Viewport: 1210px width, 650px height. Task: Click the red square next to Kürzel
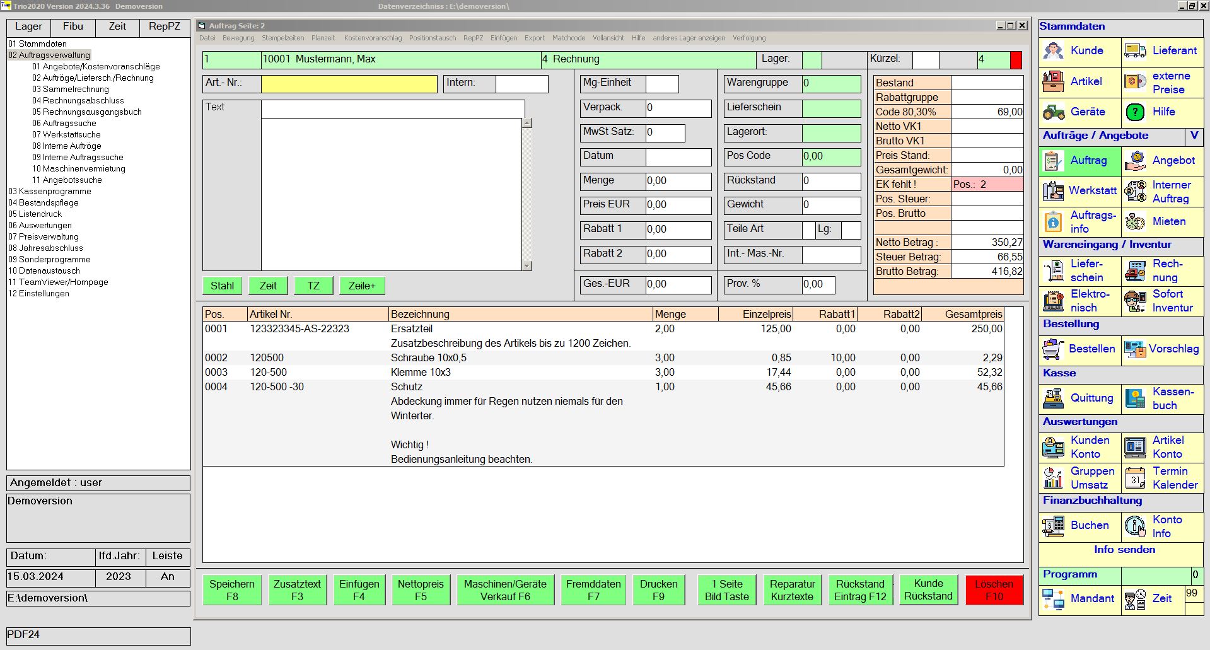click(1016, 59)
